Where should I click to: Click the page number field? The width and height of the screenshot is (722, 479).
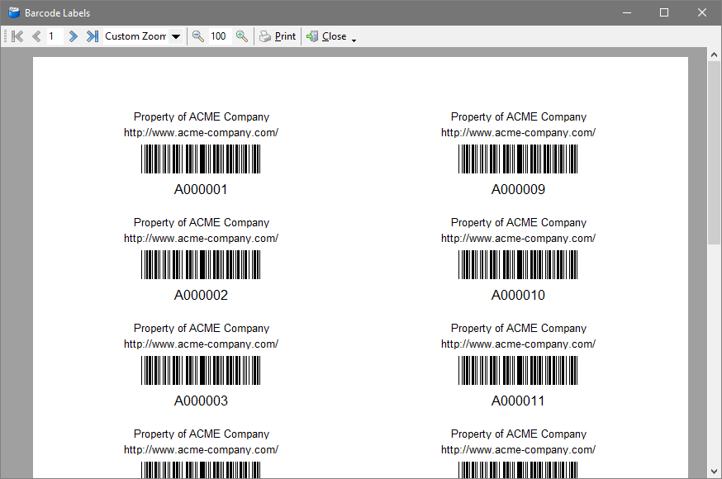[x=55, y=36]
